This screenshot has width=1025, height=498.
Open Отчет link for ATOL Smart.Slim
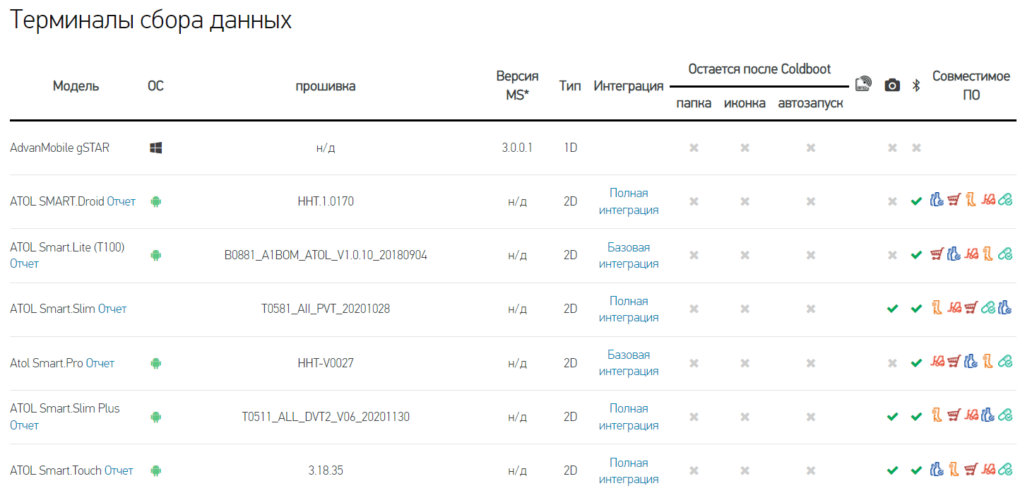[x=112, y=309]
